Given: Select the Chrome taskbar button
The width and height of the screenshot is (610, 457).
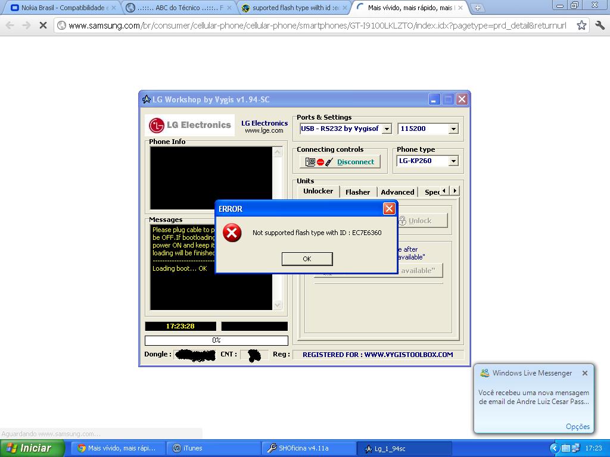Looking at the screenshot, I should (x=119, y=448).
